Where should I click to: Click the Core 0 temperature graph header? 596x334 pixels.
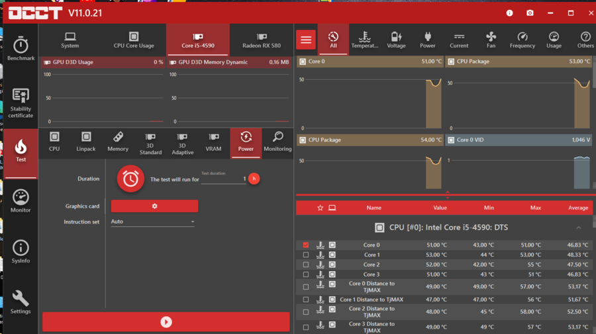[370, 62]
